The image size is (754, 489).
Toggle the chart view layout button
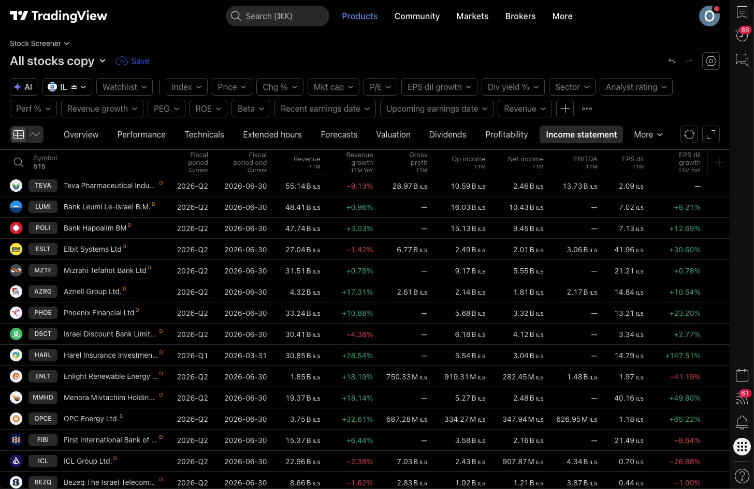point(35,134)
